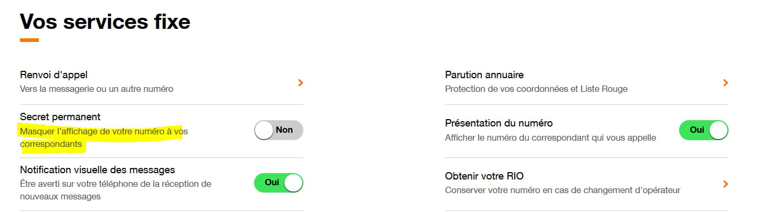Click the Vers la messagerie description text

pos(97,89)
